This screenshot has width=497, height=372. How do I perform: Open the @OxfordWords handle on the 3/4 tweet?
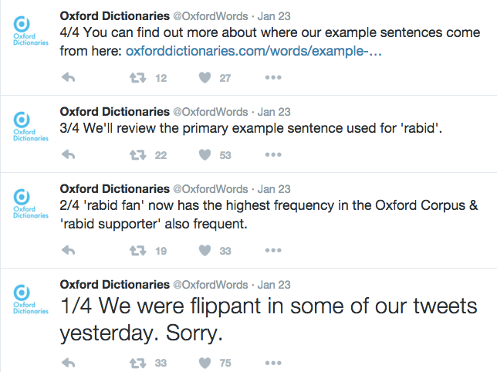coord(211,112)
